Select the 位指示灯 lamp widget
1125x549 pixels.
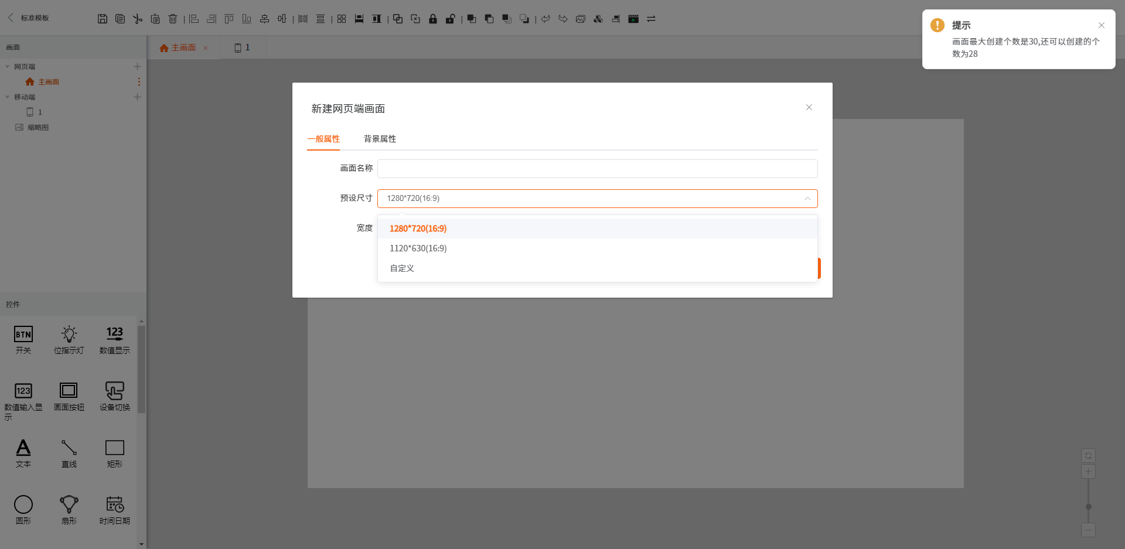[69, 340]
